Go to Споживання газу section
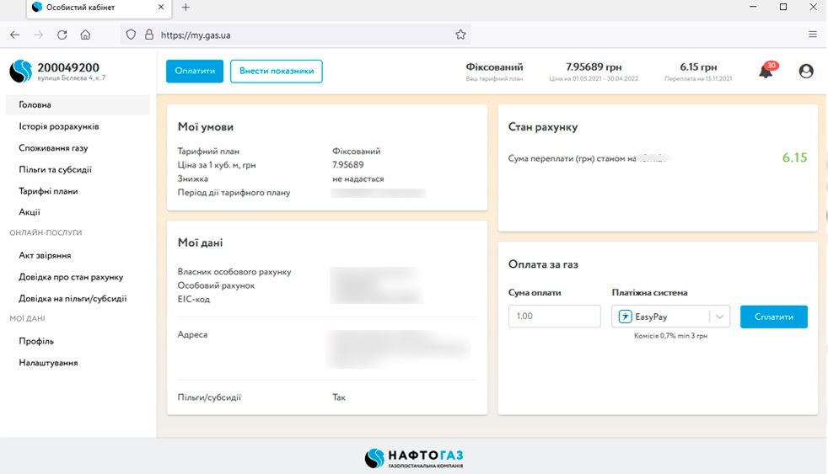The image size is (828, 474). 53,148
